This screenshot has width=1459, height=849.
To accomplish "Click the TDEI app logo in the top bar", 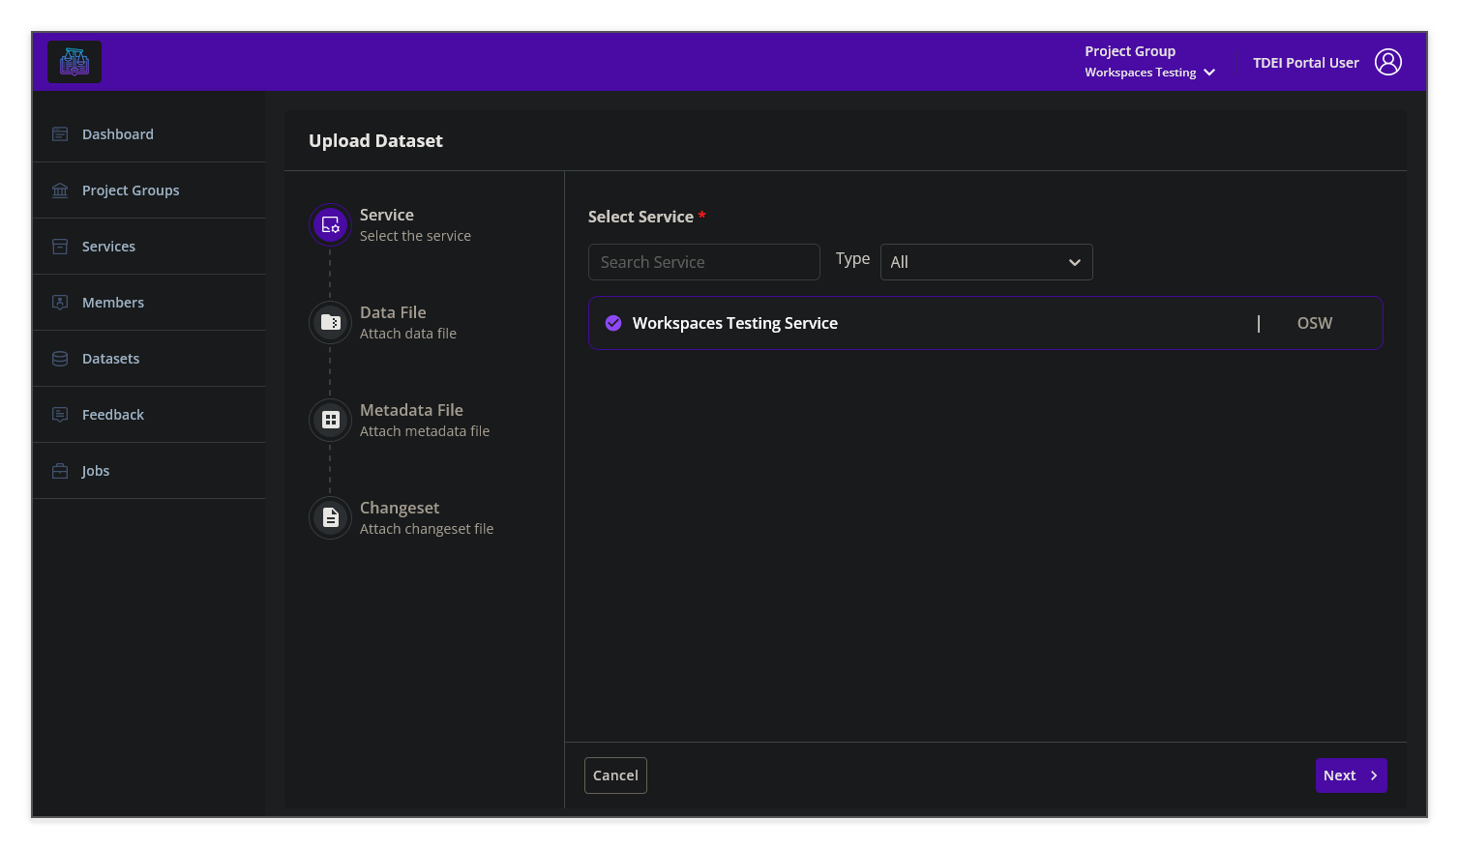I will tap(74, 61).
